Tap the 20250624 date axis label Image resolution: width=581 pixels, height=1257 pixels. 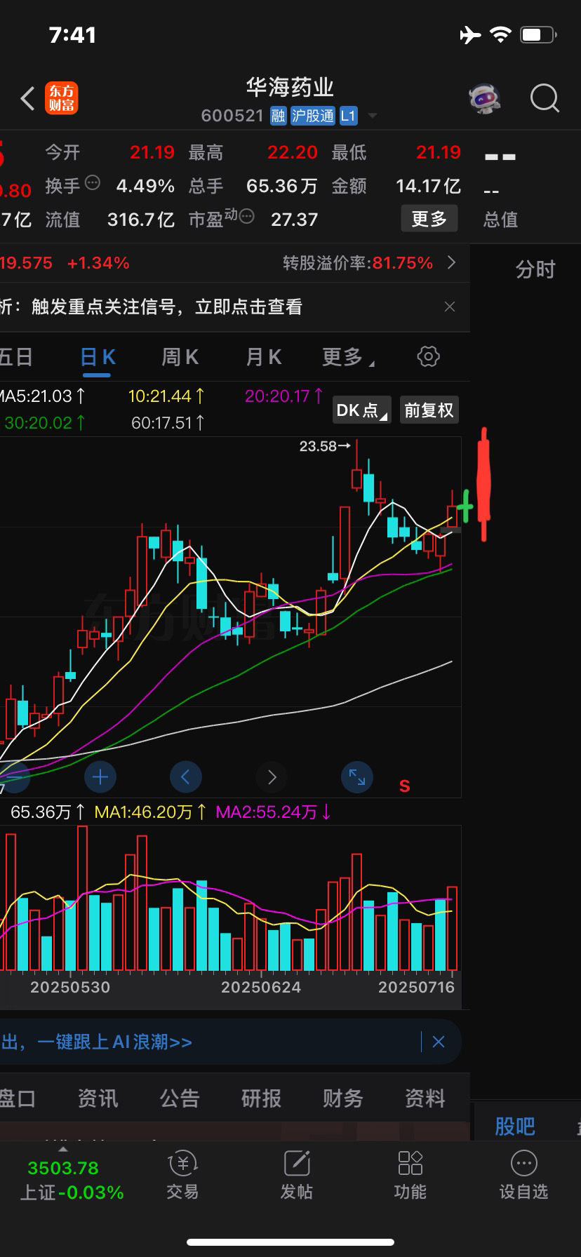tap(261, 988)
